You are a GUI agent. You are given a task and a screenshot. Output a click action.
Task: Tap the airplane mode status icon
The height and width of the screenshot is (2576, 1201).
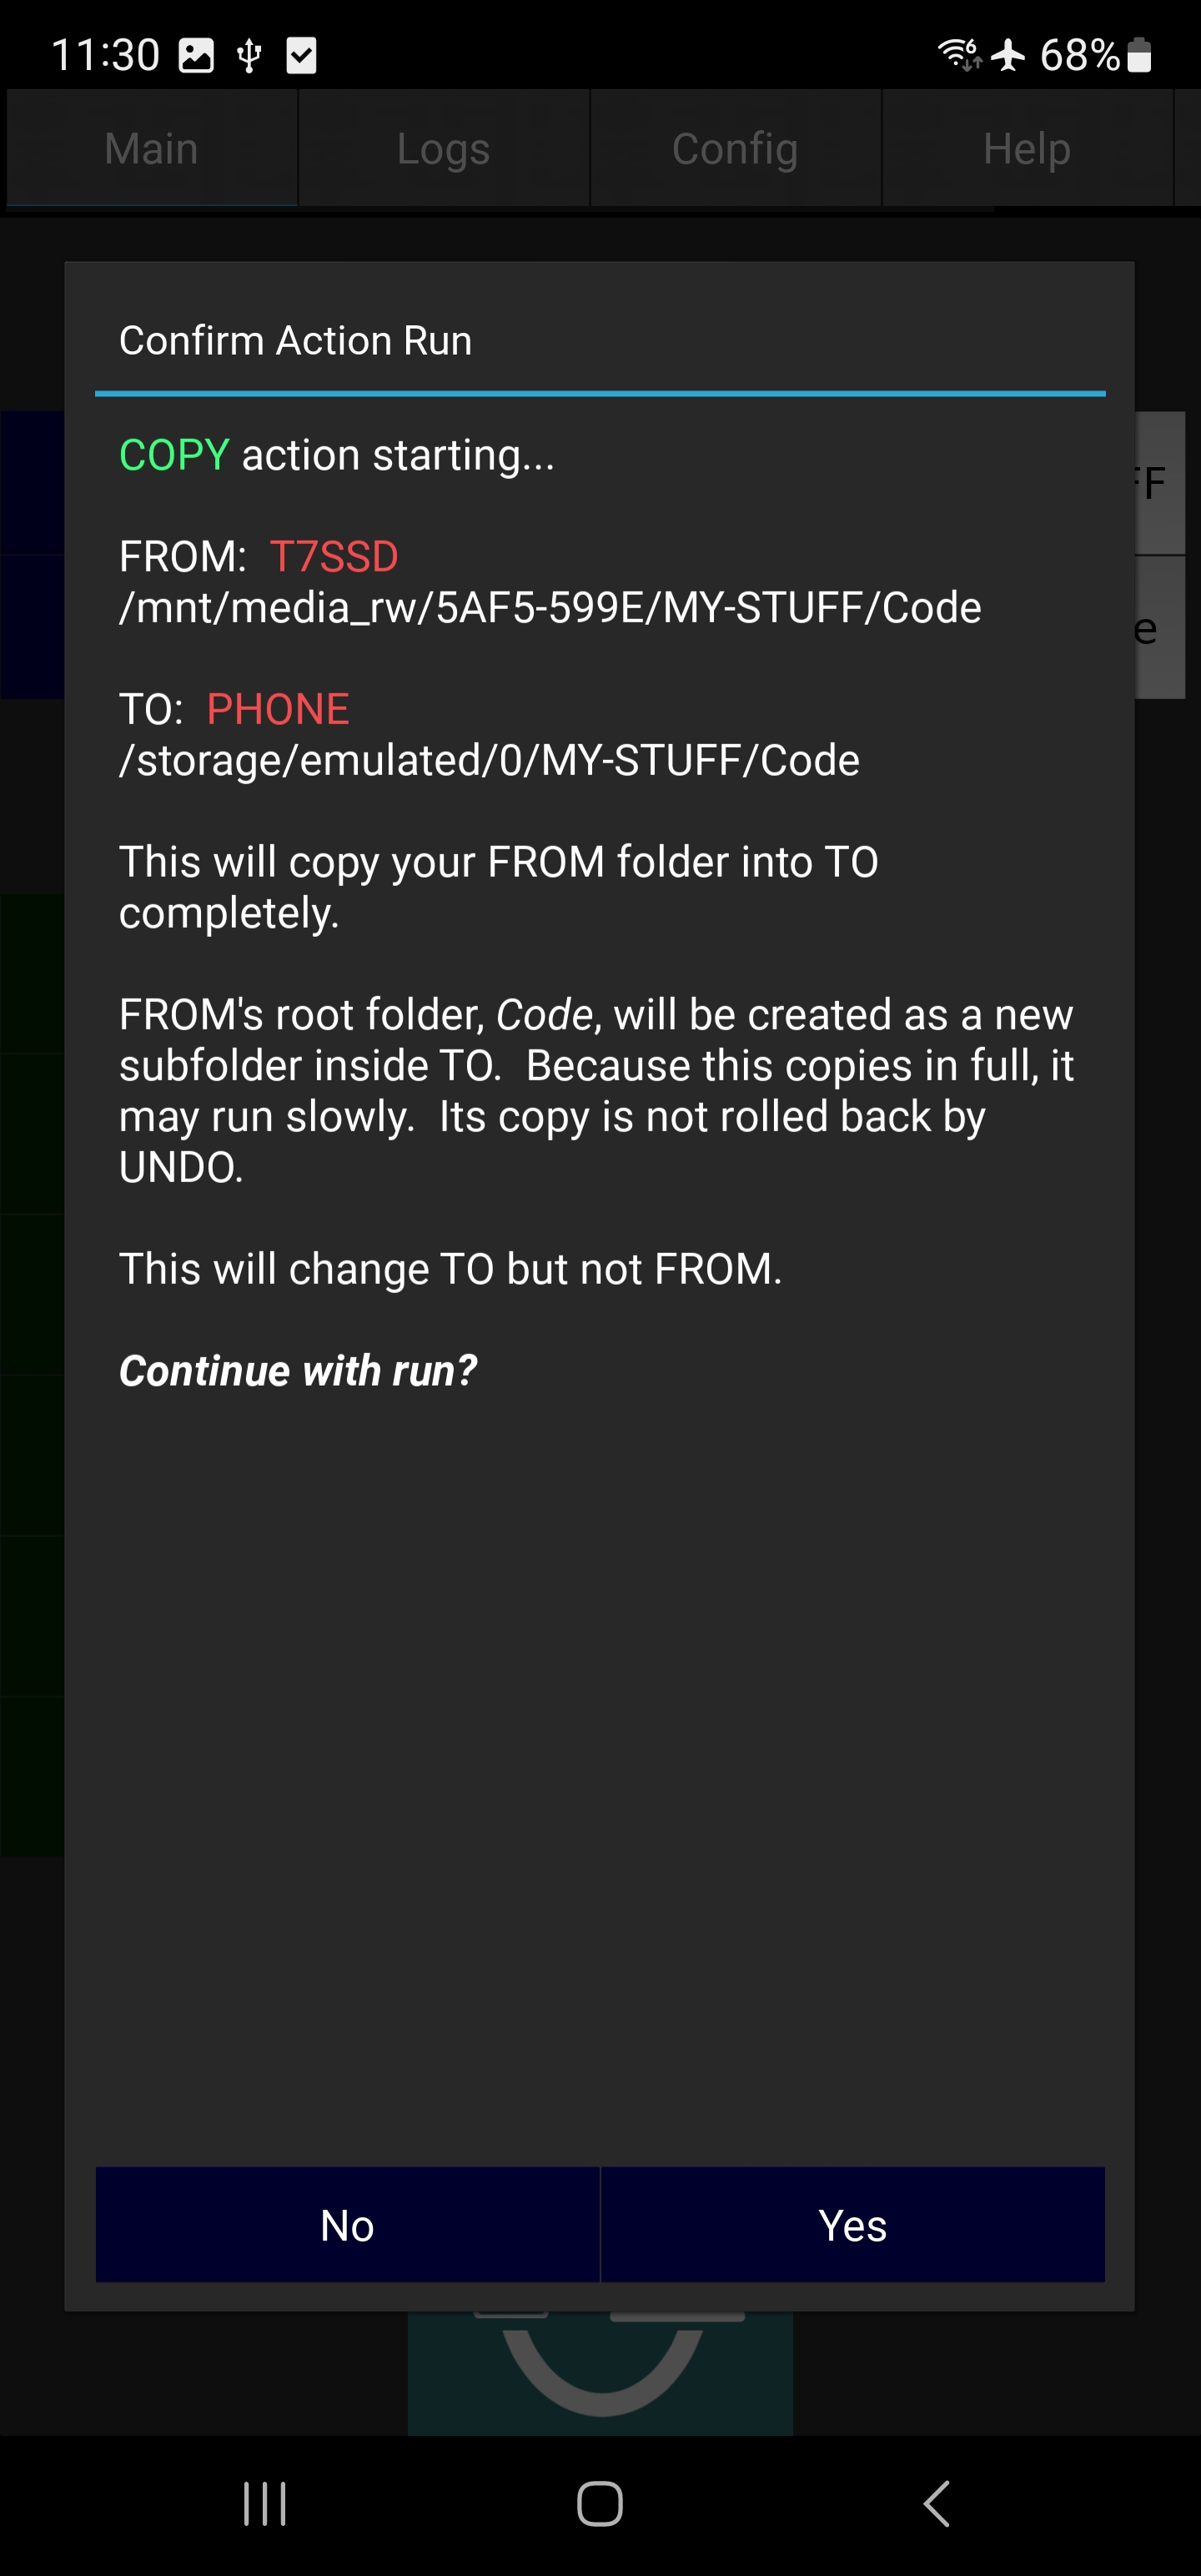pos(1008,54)
